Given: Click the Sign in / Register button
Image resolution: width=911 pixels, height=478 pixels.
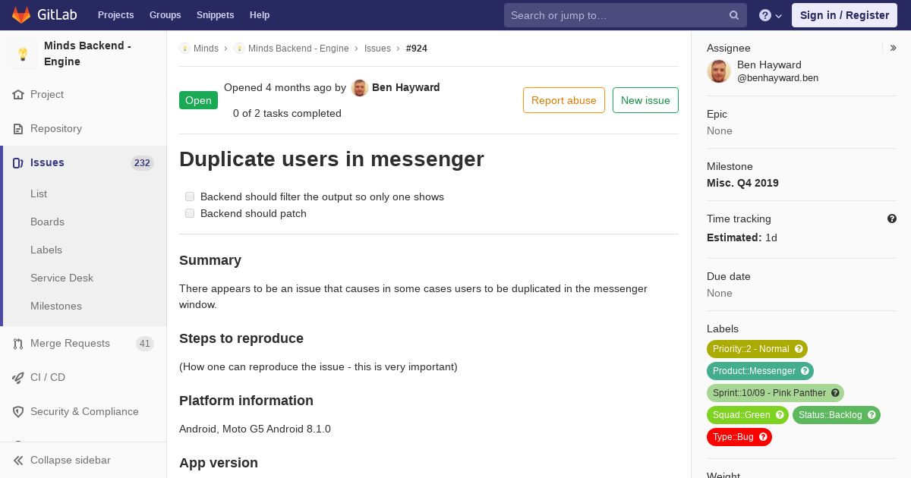Looking at the screenshot, I should (x=844, y=15).
